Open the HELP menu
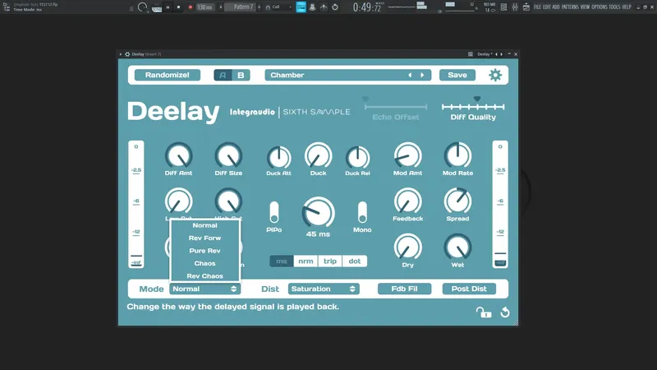The image size is (657, 370). (x=627, y=7)
